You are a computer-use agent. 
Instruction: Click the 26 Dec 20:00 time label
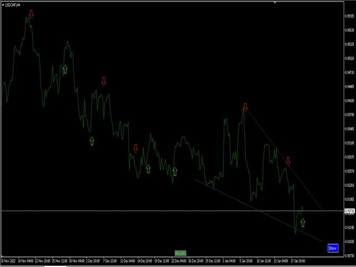(196, 261)
